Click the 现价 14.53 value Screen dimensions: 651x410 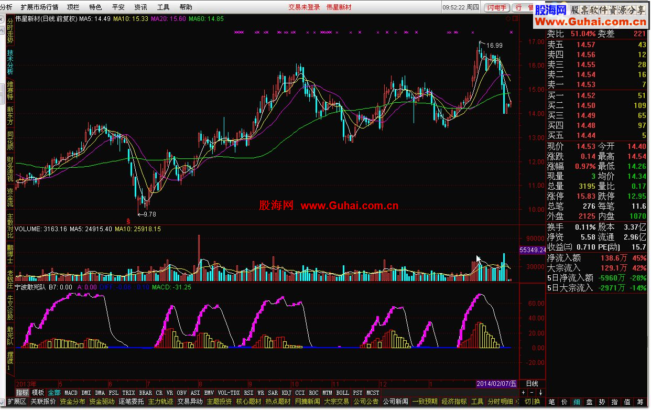(585, 146)
